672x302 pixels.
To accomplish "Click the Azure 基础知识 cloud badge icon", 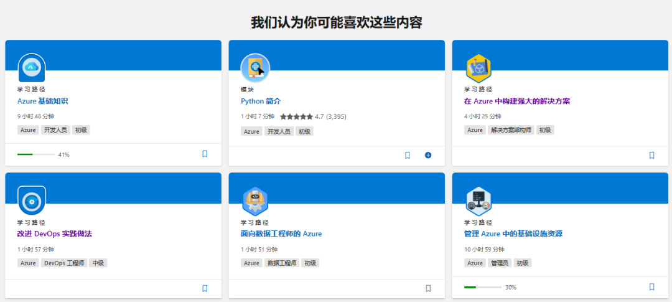I will (32, 68).
